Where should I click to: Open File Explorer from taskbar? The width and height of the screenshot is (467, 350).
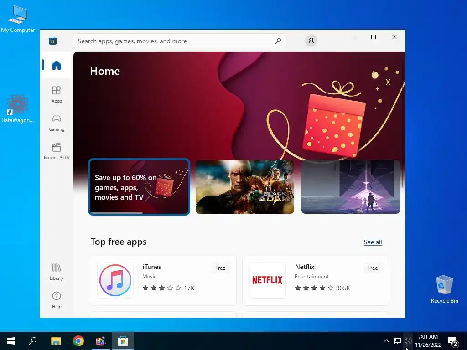[x=56, y=341]
